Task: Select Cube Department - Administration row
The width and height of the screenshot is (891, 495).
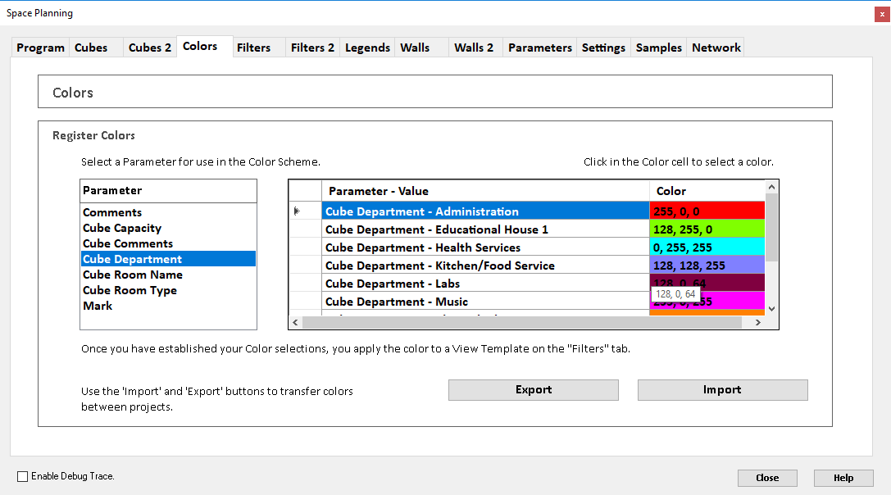Action: tap(485, 211)
